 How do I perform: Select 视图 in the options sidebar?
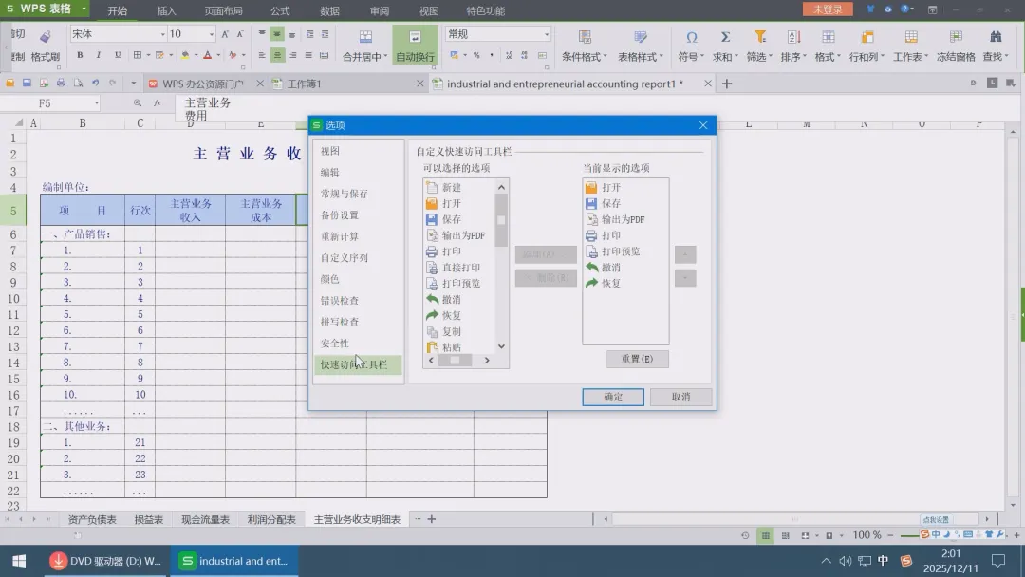[330, 151]
